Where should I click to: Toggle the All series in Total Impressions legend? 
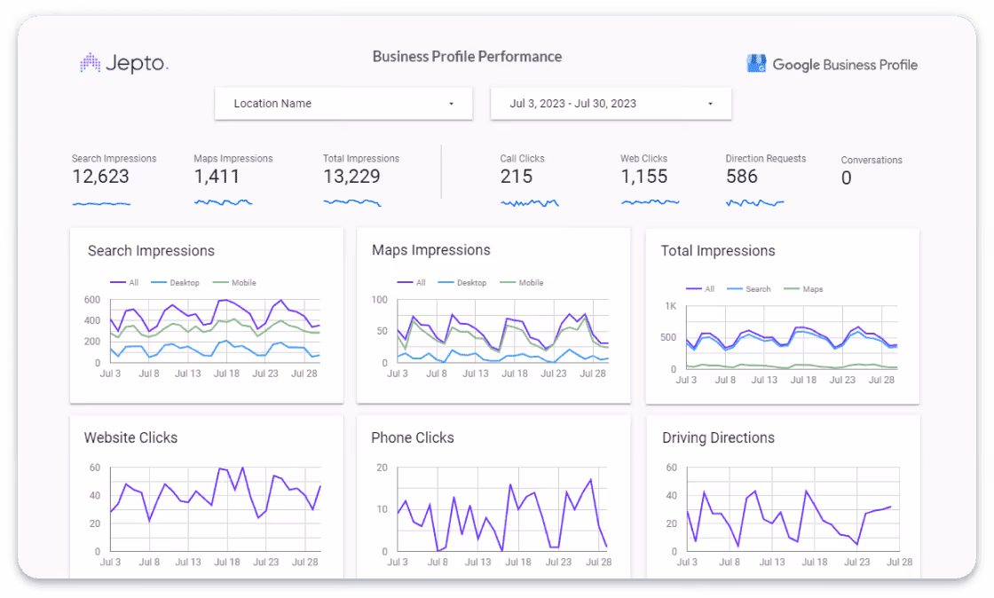(700, 289)
